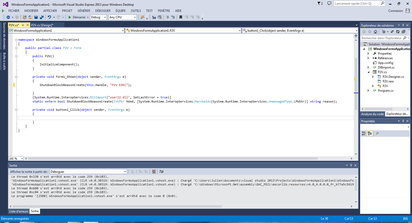Click the account avatar icon near Connexion

pos(408,11)
